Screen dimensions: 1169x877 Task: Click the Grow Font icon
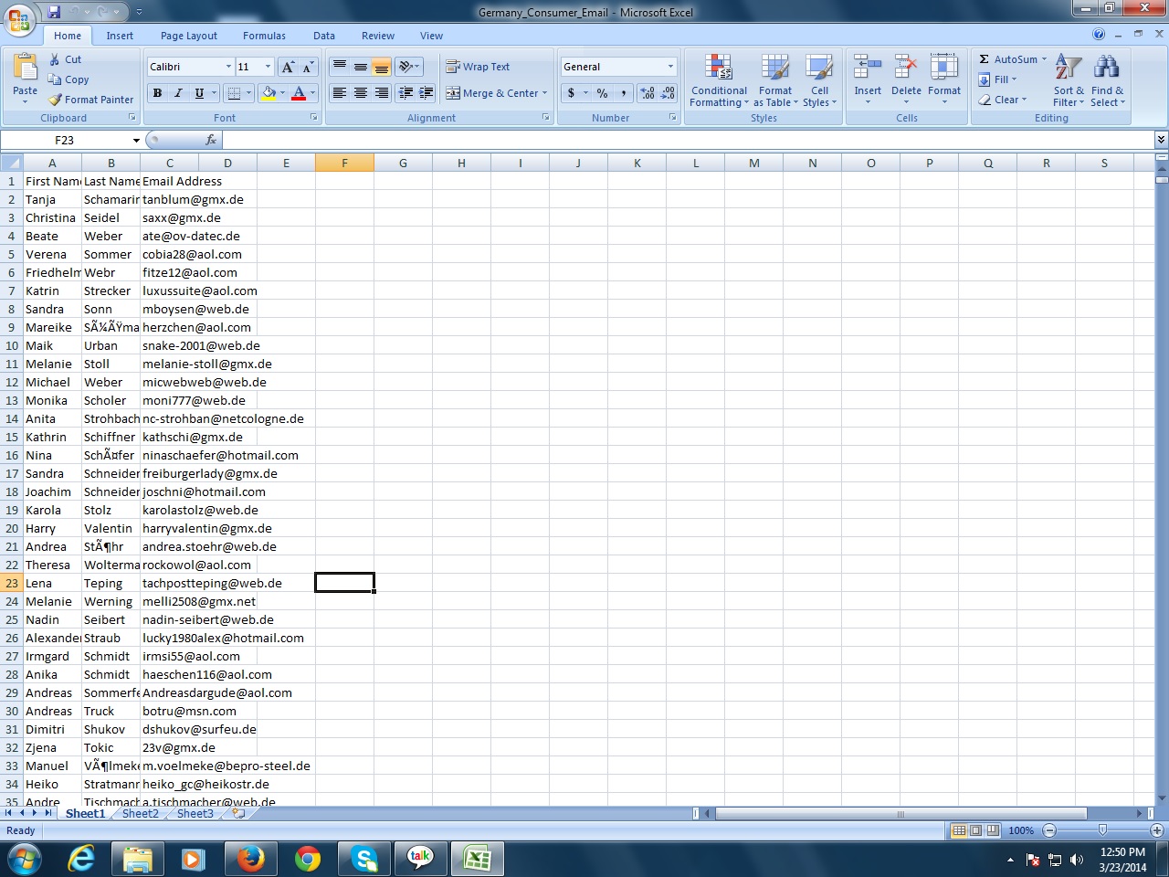coord(288,67)
